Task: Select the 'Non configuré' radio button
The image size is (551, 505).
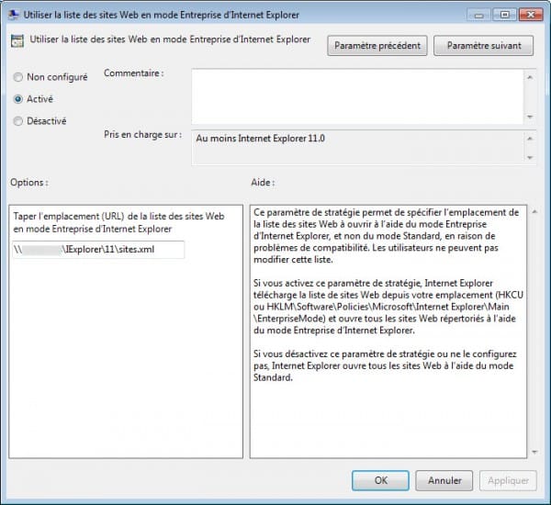Action: [x=19, y=77]
